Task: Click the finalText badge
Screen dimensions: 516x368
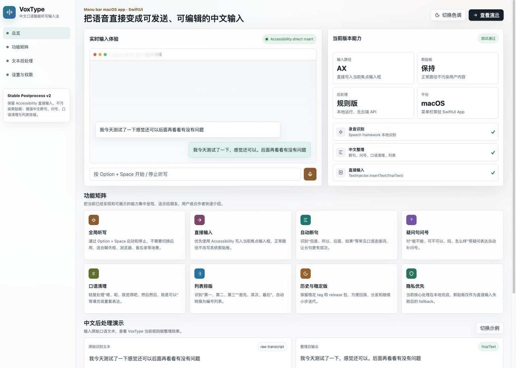Action: pos(488,347)
